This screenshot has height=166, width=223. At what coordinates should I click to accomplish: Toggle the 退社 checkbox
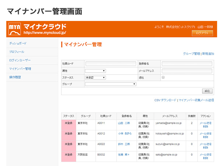pos(163,77)
